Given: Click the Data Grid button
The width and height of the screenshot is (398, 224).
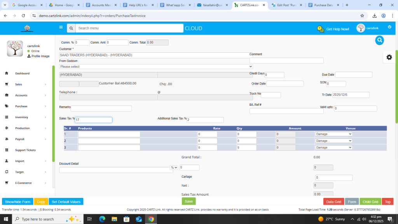Looking at the screenshot, I should [x=333, y=202].
